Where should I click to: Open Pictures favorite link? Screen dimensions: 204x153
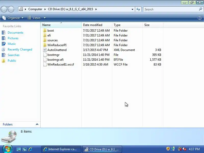click(x=13, y=38)
